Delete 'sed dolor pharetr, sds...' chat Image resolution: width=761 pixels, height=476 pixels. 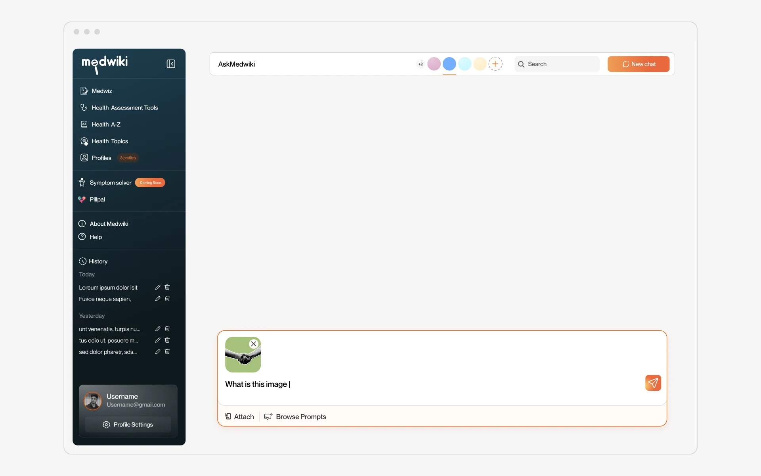[x=167, y=352]
